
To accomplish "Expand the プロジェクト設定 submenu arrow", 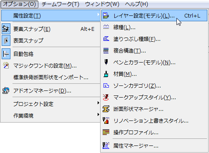I will pyautogui.click(x=98, y=103).
